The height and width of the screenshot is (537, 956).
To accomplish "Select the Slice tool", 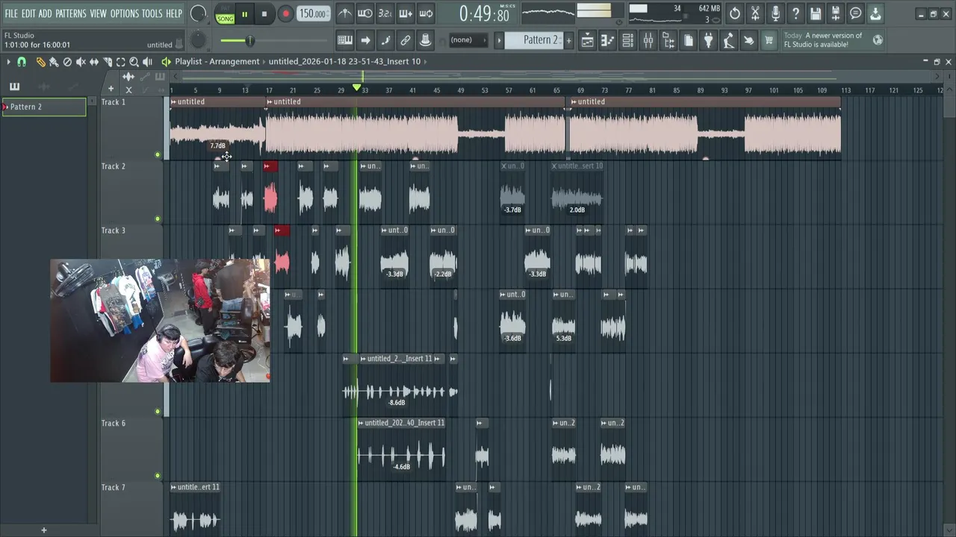I will (x=108, y=62).
